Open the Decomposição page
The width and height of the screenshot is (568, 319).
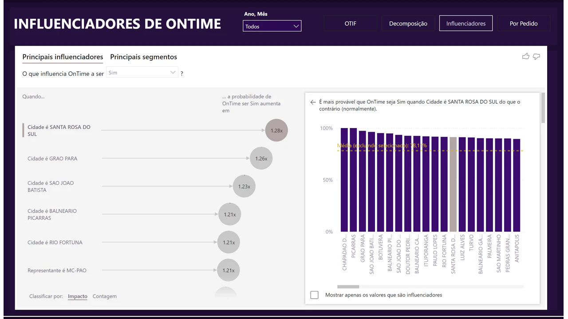click(x=408, y=23)
